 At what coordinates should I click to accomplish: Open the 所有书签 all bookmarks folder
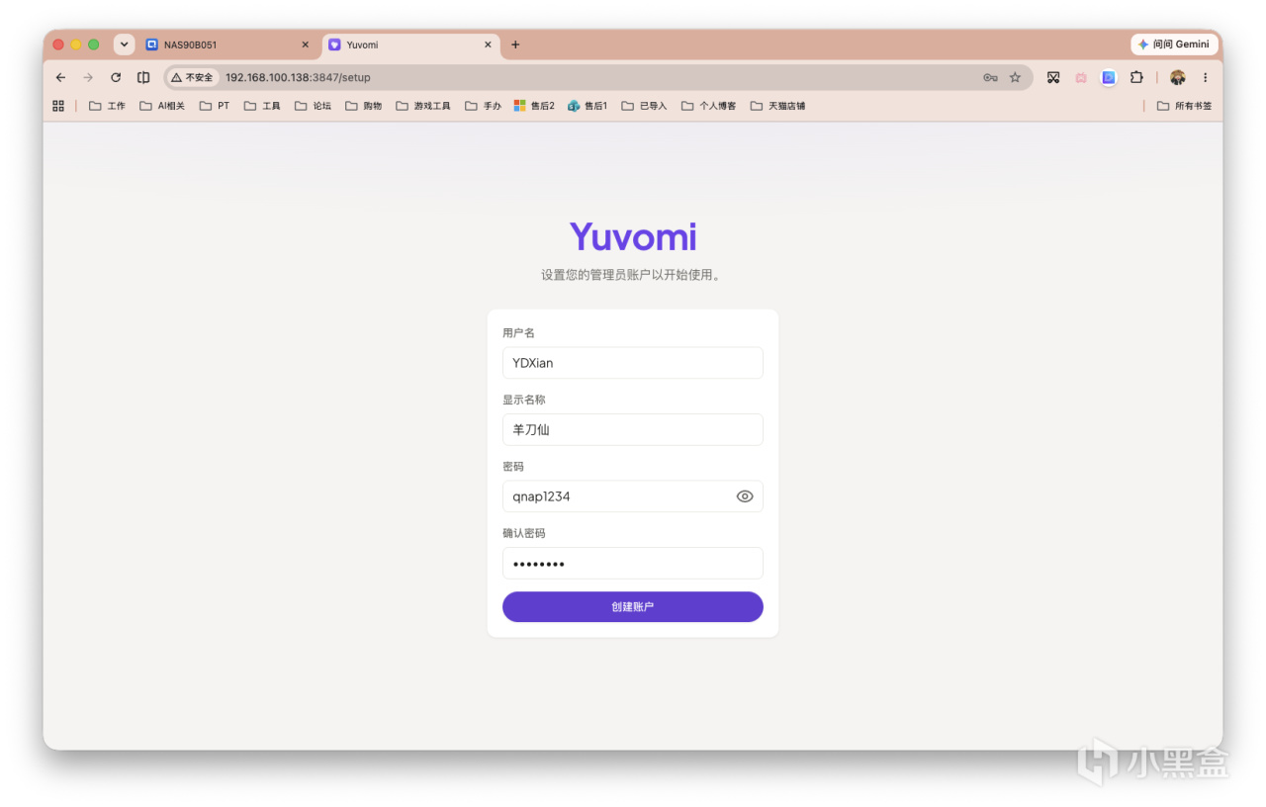point(1184,106)
